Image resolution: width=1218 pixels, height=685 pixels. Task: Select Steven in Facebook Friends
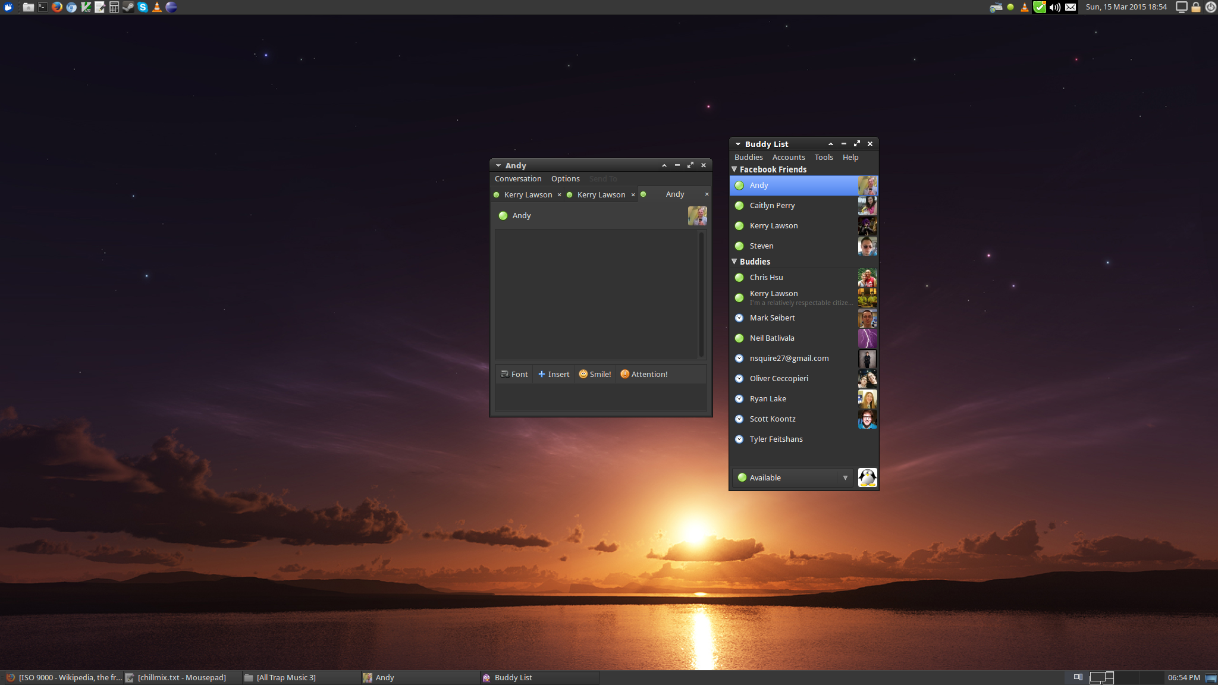coord(803,246)
